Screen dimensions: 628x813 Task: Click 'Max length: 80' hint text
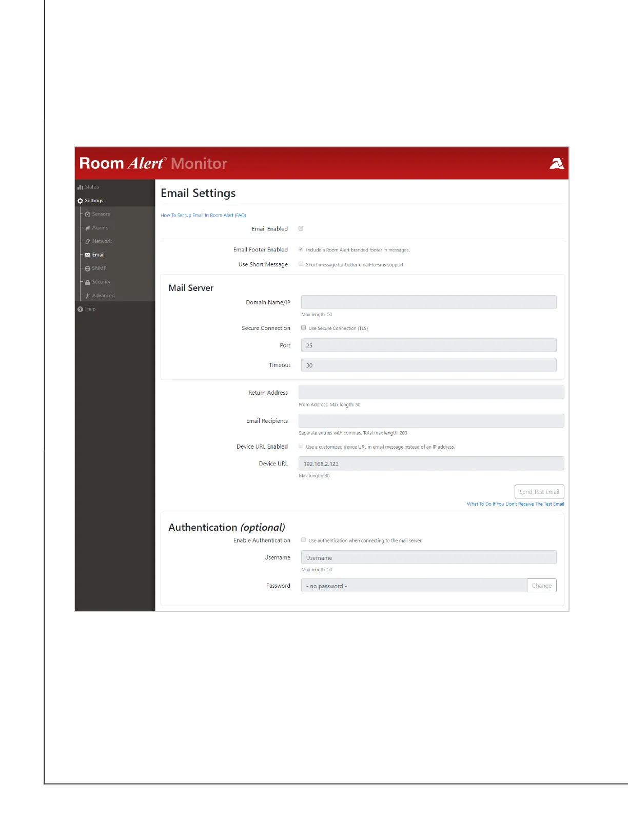[x=314, y=476]
